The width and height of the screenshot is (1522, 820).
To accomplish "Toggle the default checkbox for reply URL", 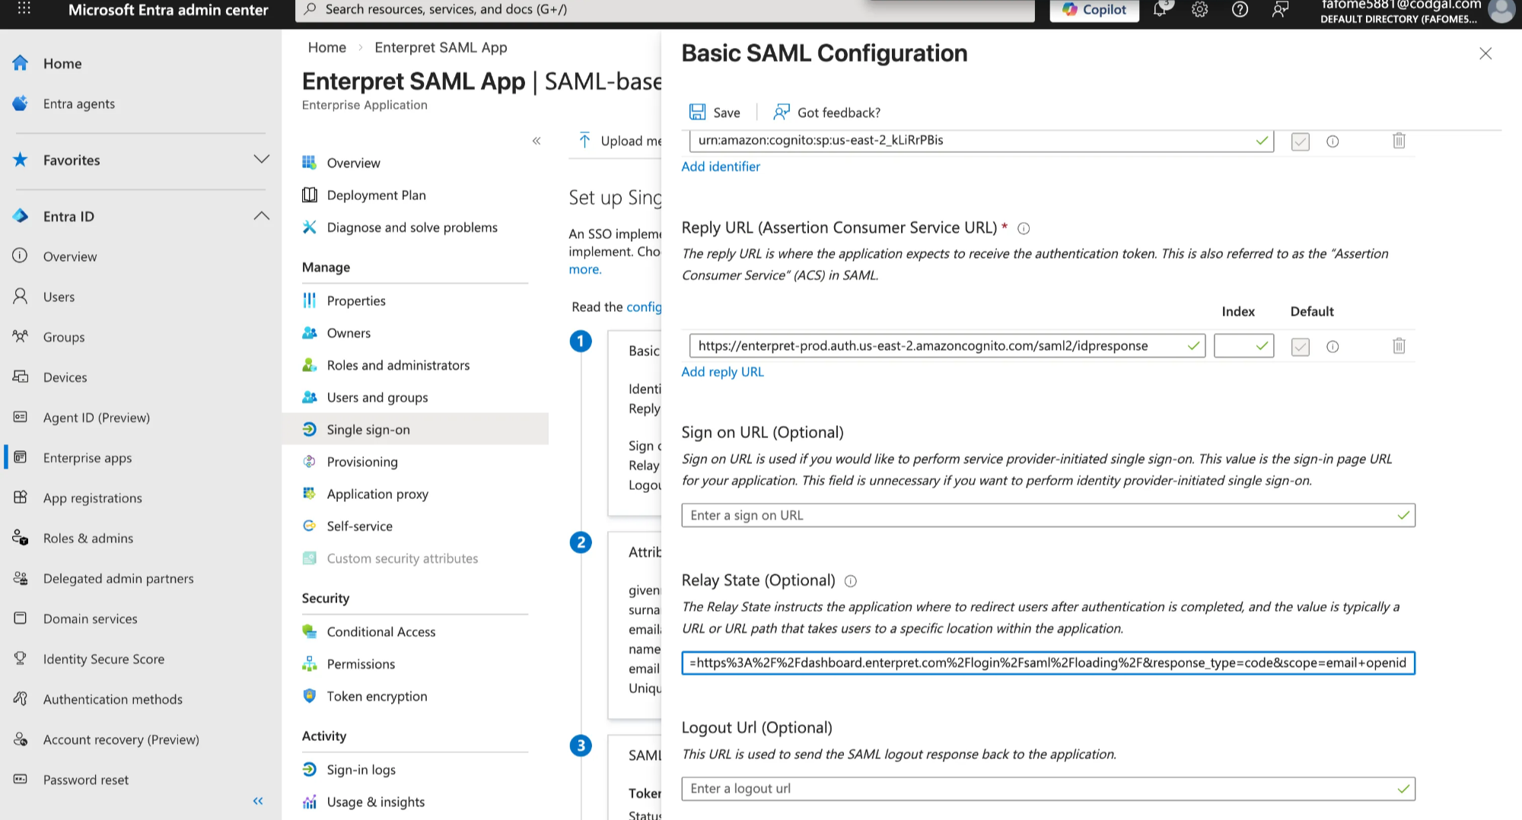I will click(x=1301, y=347).
